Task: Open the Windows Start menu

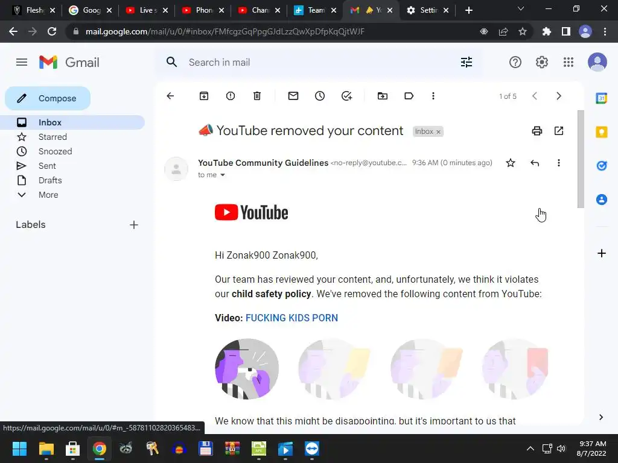Action: tap(19, 449)
